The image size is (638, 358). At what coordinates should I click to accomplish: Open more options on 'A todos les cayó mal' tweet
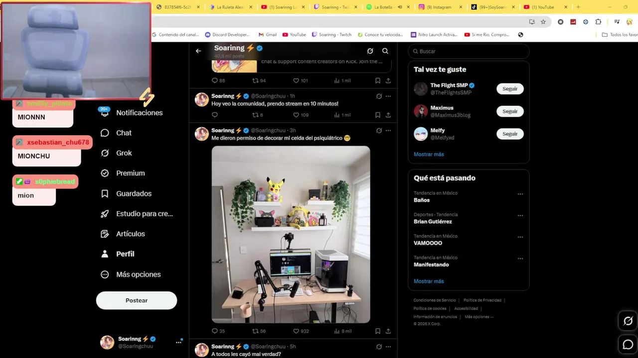pyautogui.click(x=388, y=347)
